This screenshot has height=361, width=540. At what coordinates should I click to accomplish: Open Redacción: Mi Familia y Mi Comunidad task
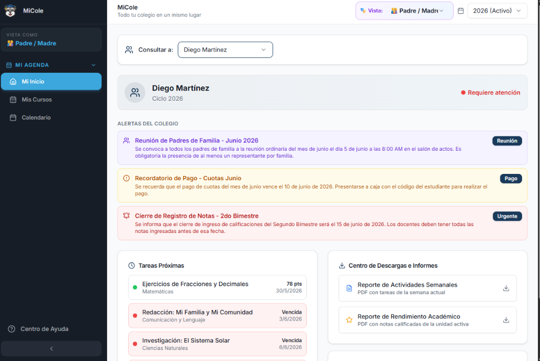tap(217, 316)
